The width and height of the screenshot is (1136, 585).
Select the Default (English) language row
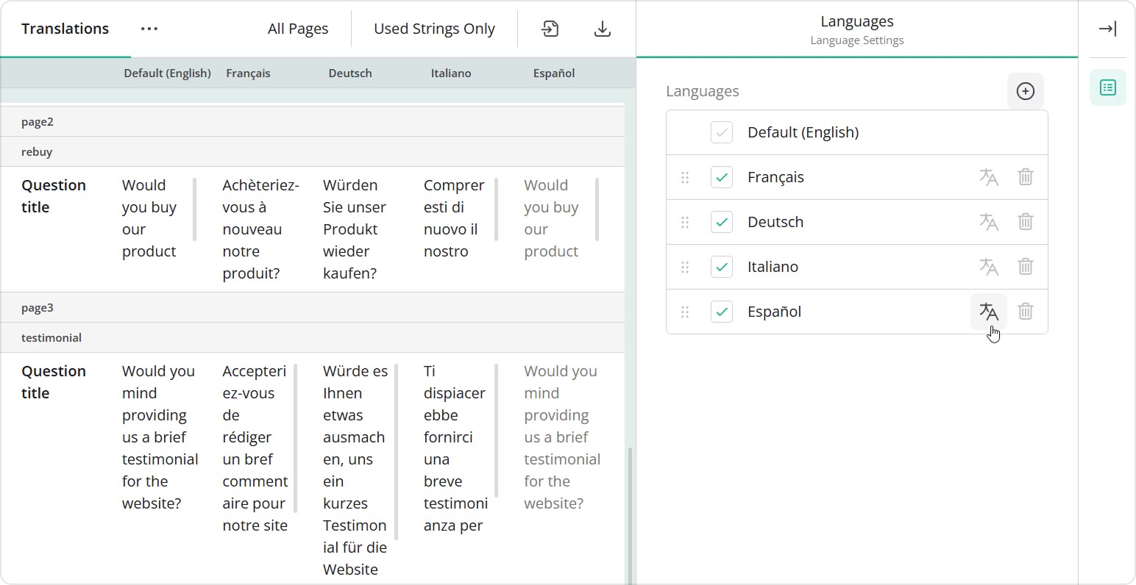pos(803,132)
